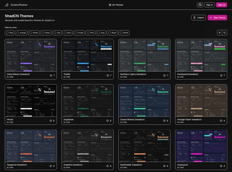Click the Import button
Image resolution: width=232 pixels, height=172 pixels.
coord(198,17)
